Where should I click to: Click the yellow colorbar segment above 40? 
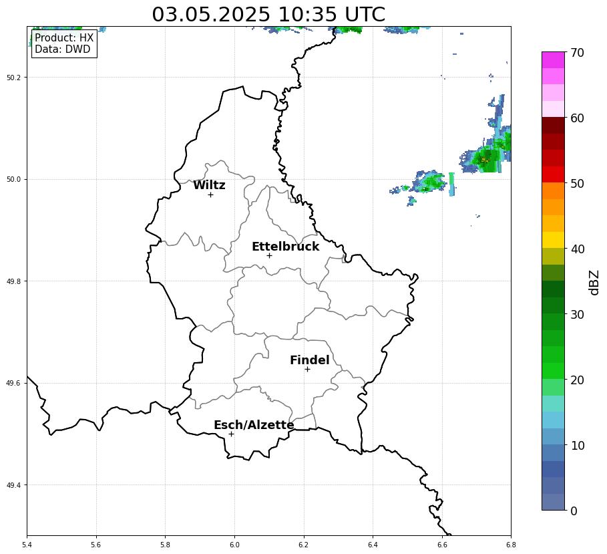[553, 240]
